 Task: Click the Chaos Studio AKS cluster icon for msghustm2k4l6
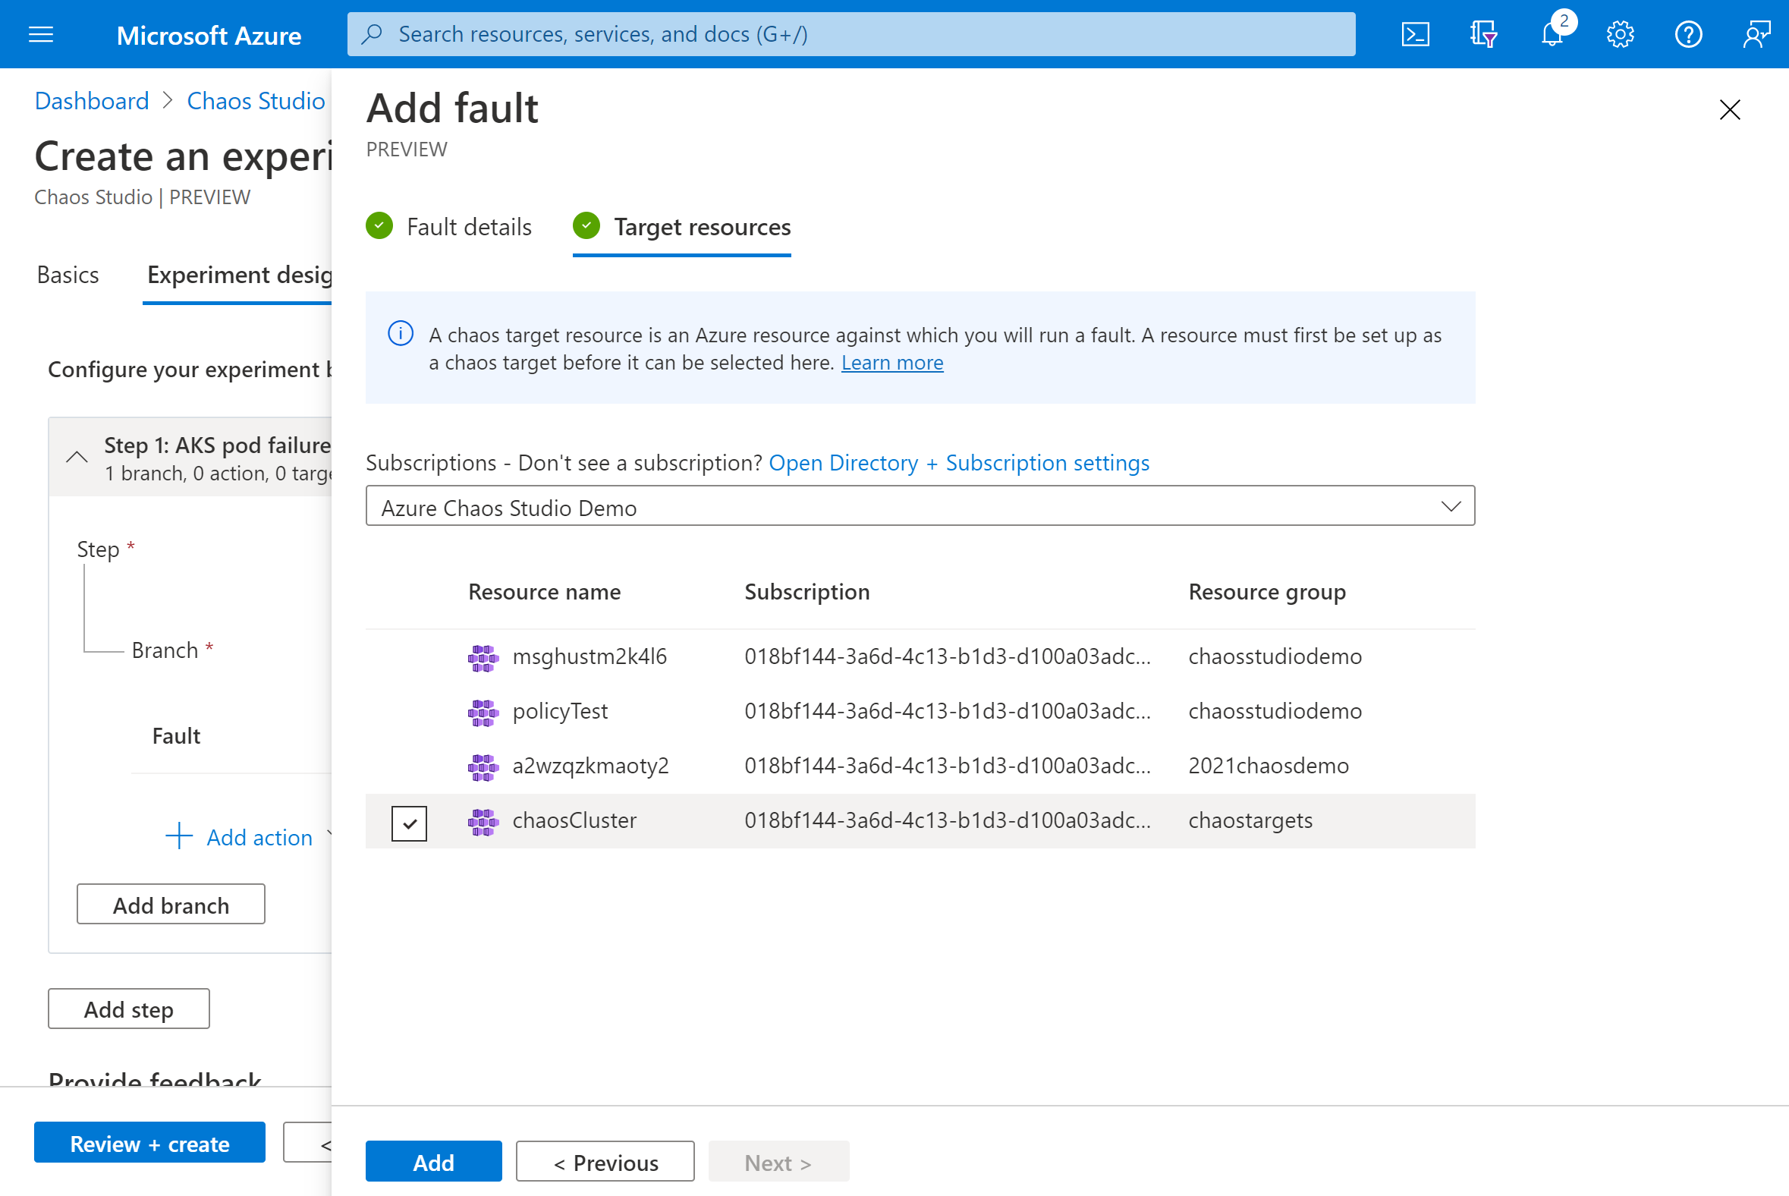483,656
